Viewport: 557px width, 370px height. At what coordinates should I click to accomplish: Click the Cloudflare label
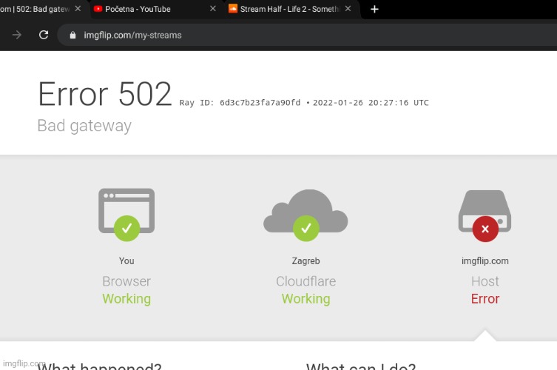[305, 281]
